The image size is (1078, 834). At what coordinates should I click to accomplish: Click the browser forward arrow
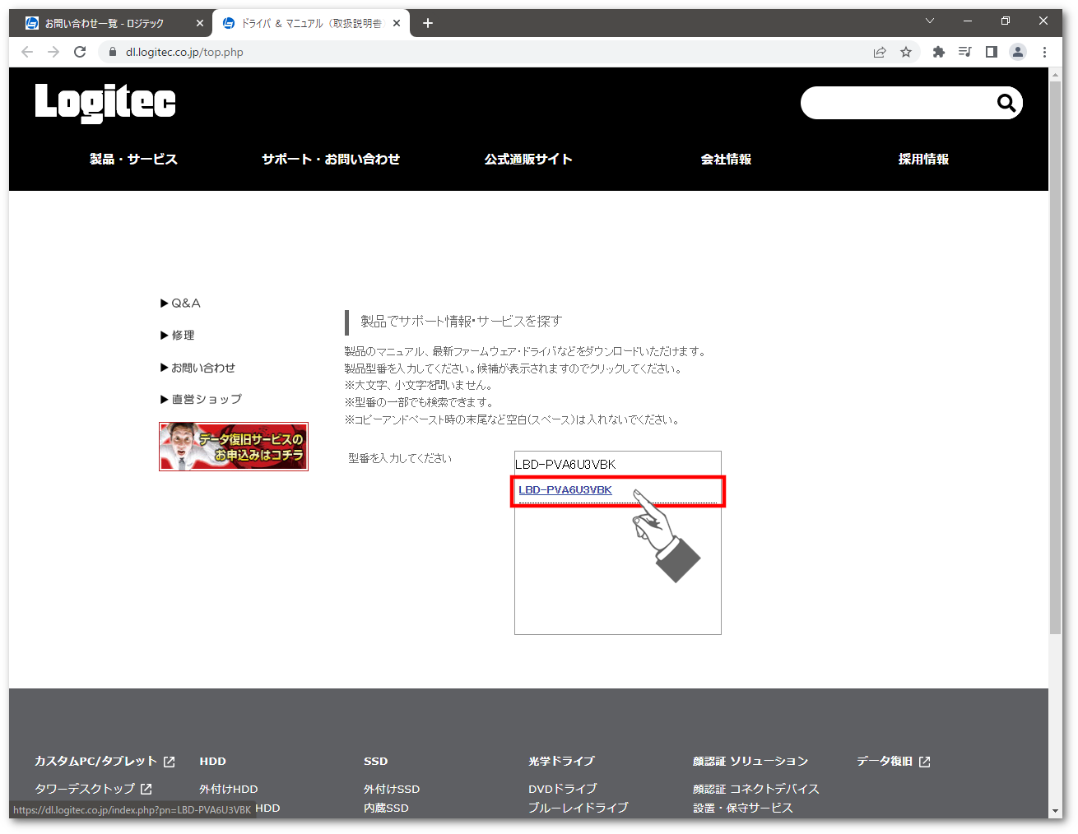point(53,52)
